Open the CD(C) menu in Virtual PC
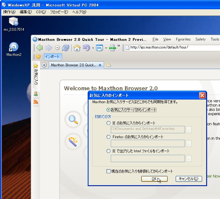 pyautogui.click(x=41, y=12)
